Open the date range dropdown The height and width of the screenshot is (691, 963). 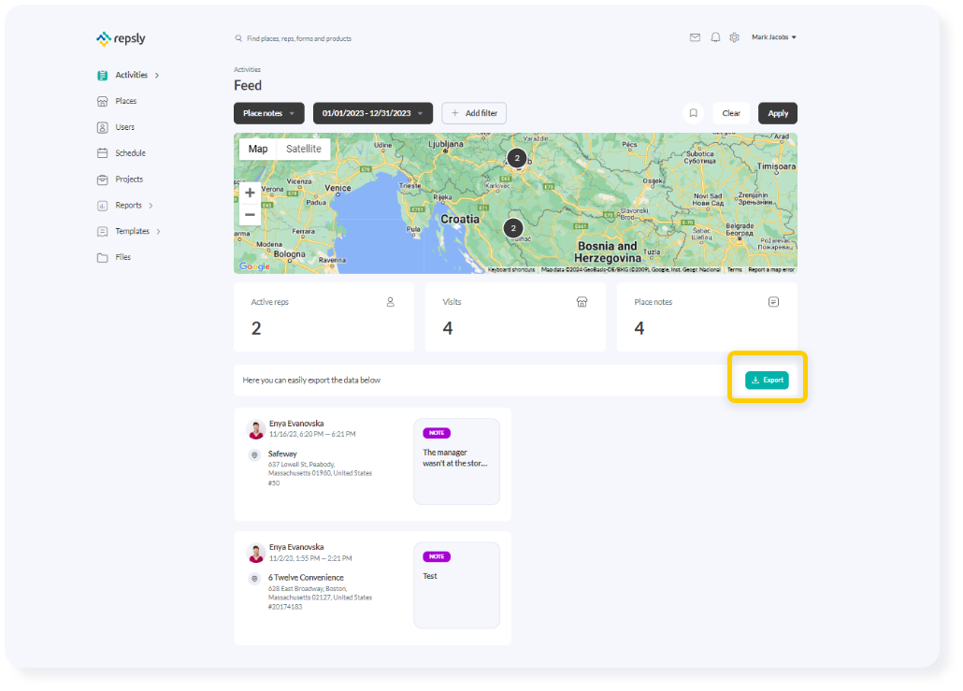coord(372,113)
